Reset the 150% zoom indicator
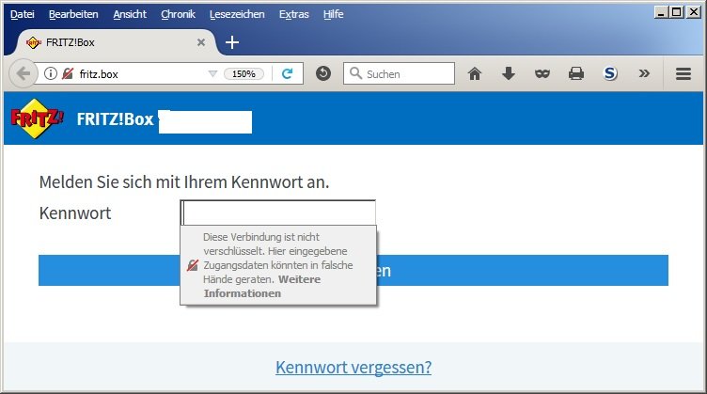 coord(244,74)
